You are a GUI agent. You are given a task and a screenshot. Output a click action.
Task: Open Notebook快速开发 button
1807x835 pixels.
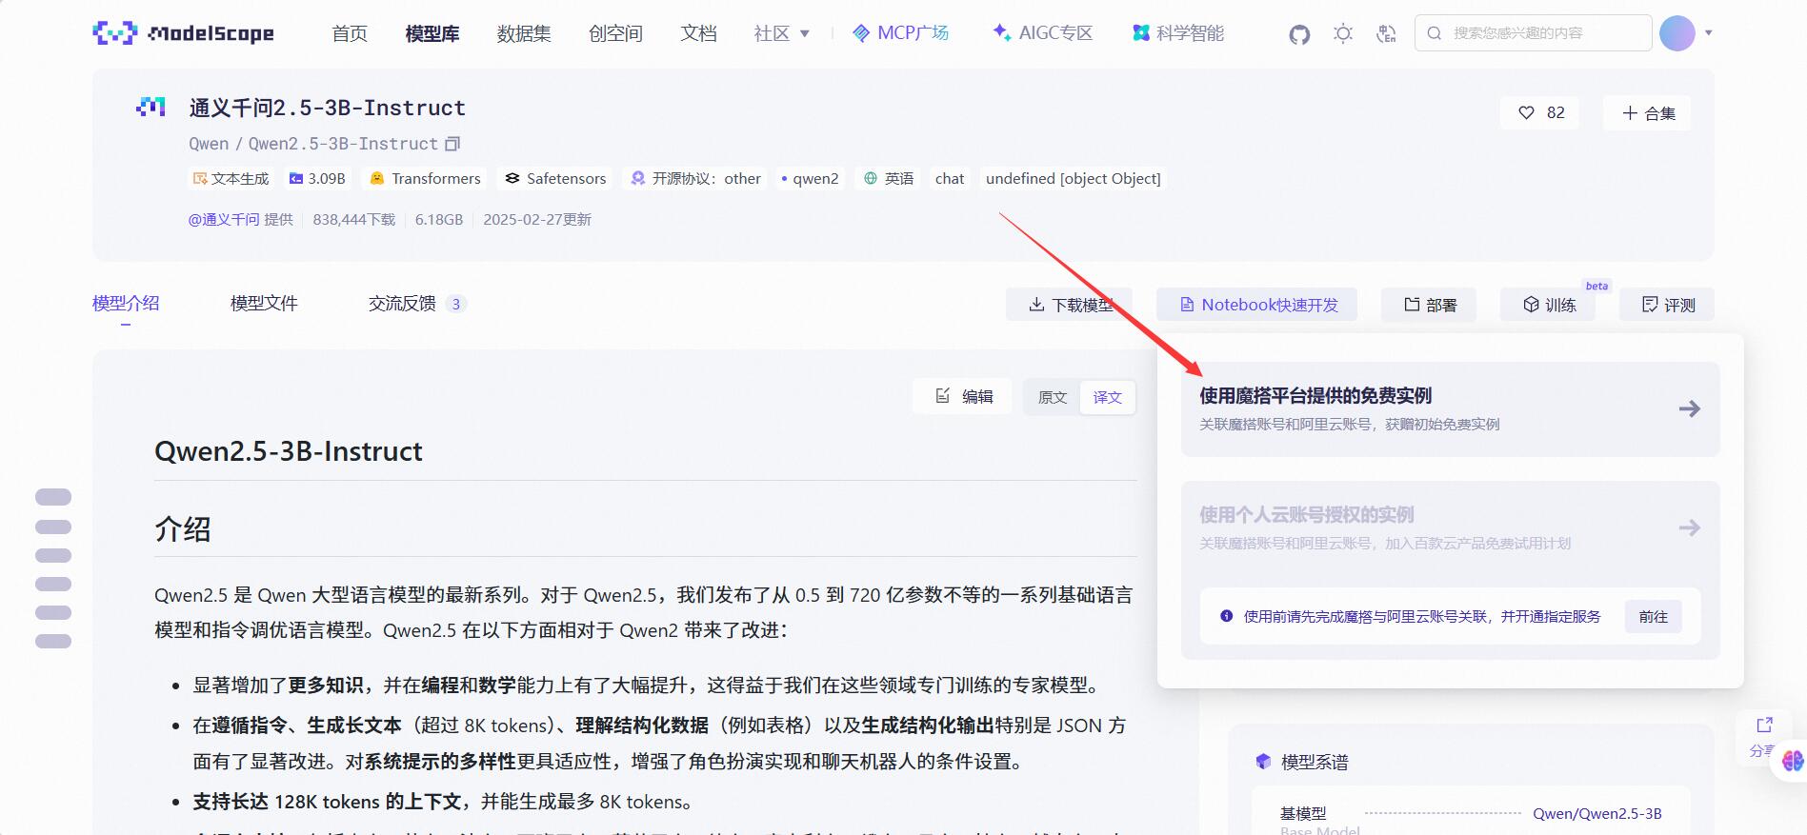1257,305
